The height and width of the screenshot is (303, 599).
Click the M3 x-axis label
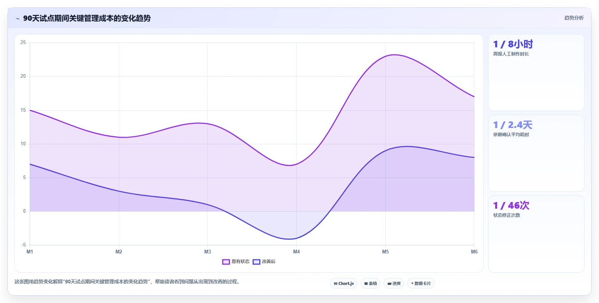208,252
